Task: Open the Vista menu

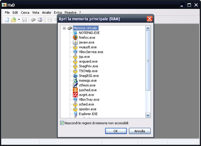Action: (35, 13)
